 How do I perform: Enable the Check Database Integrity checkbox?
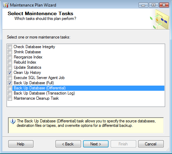[10, 47]
